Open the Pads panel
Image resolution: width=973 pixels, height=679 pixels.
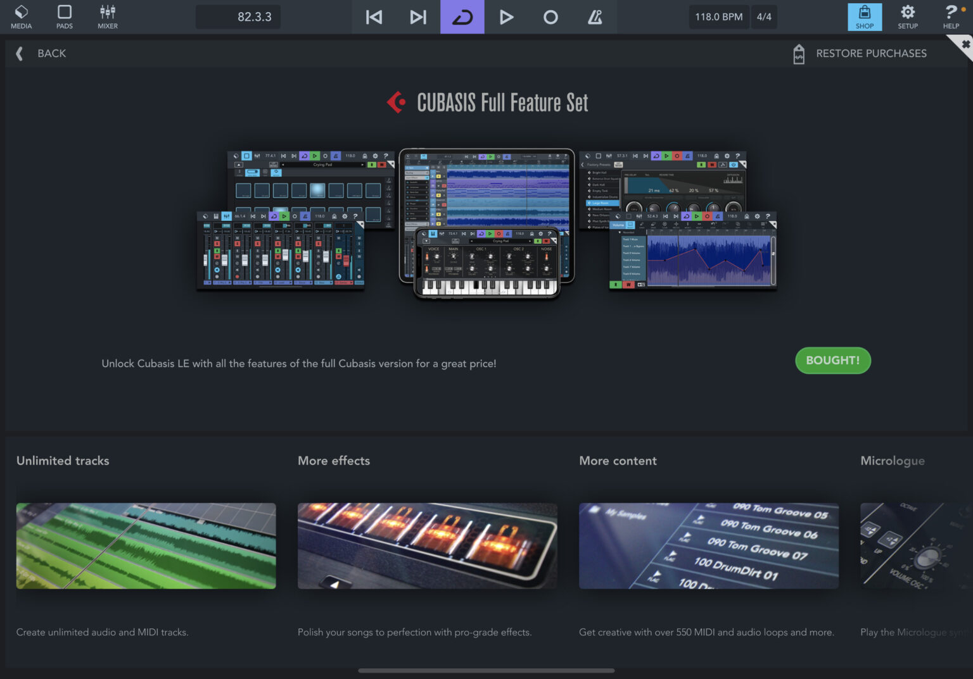coord(64,17)
